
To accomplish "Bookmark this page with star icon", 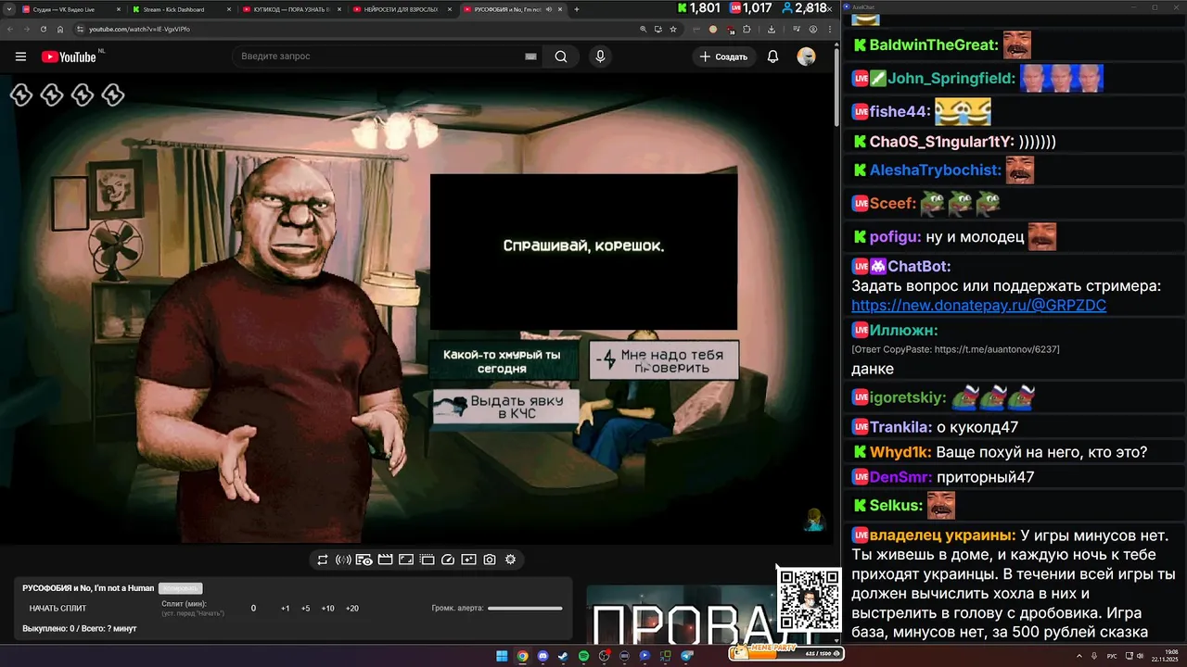I will tap(673, 29).
